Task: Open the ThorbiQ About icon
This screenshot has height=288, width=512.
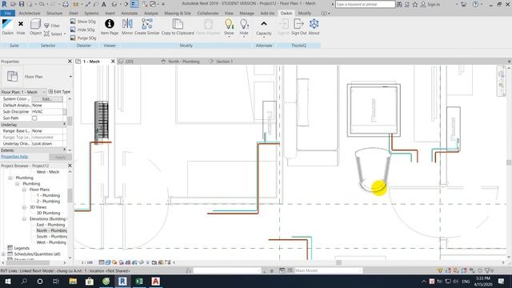Action: 314,24
